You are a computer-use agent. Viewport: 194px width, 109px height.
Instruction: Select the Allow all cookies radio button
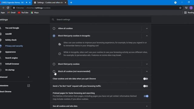[54, 28]
